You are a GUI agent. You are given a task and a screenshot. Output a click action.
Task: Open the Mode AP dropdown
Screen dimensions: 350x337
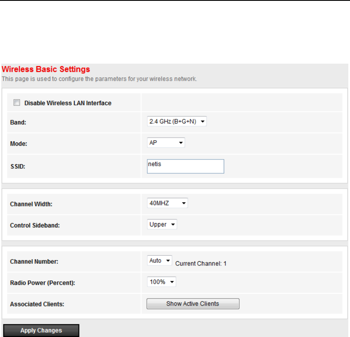pos(166,143)
